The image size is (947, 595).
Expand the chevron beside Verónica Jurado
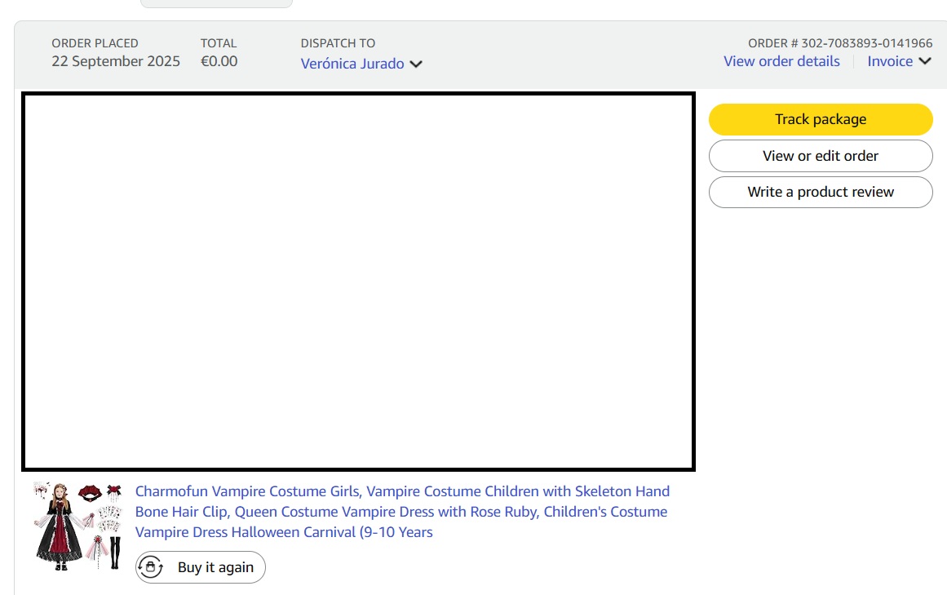tap(416, 64)
